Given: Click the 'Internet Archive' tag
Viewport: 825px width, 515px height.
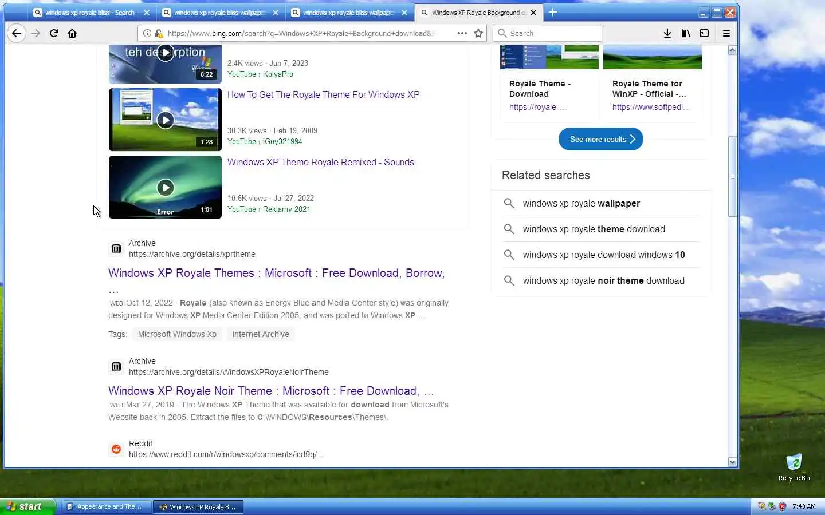Looking at the screenshot, I should tap(261, 334).
